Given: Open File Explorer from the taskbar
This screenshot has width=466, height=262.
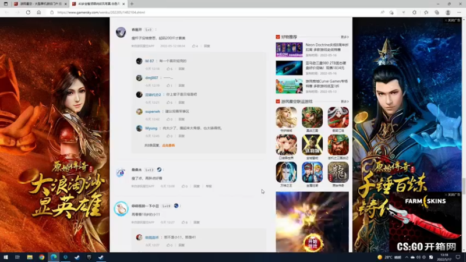Looking at the screenshot, I should coord(30,257).
